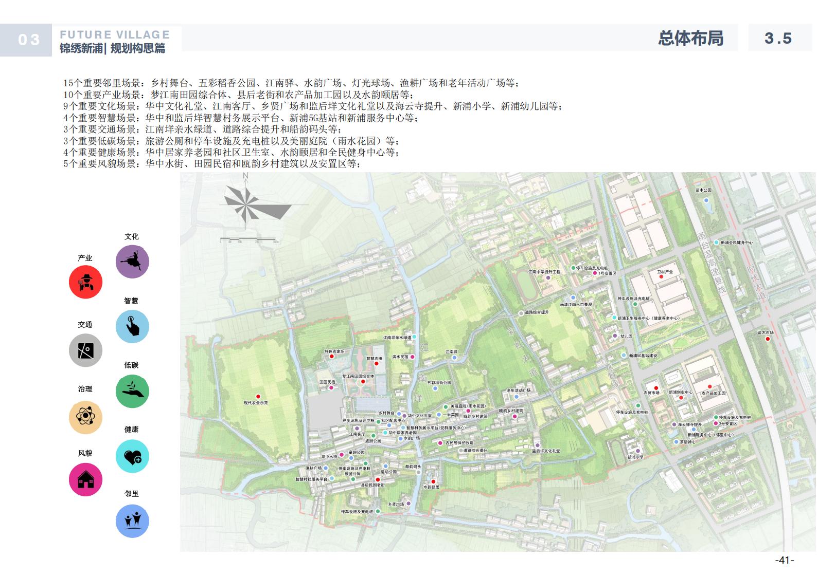
Task: Click the pink marker for 田园民宿
Action: (x=331, y=388)
